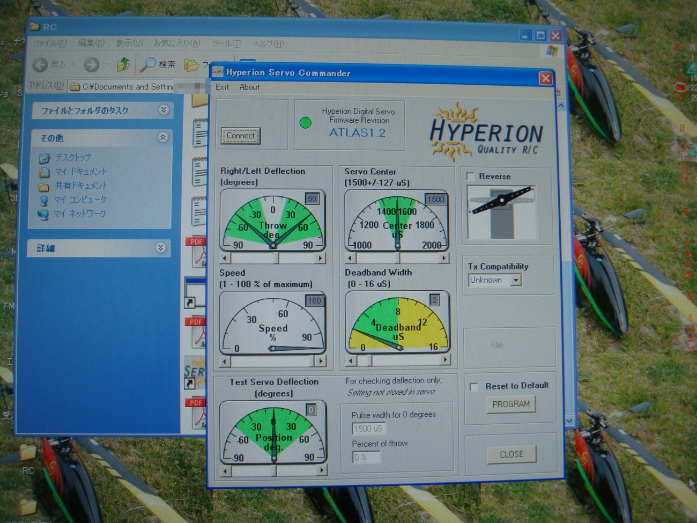Click the Right/Left Deflection slider thumb
The image size is (697, 523).
point(277,259)
